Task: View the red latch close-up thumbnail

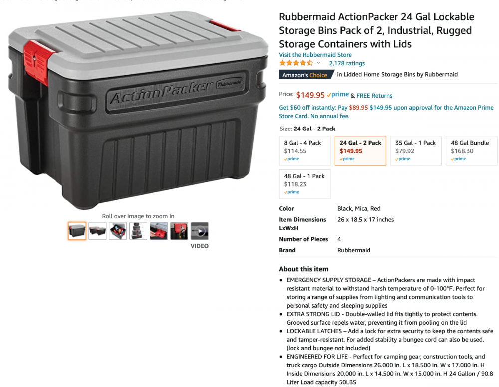Action: click(x=159, y=231)
